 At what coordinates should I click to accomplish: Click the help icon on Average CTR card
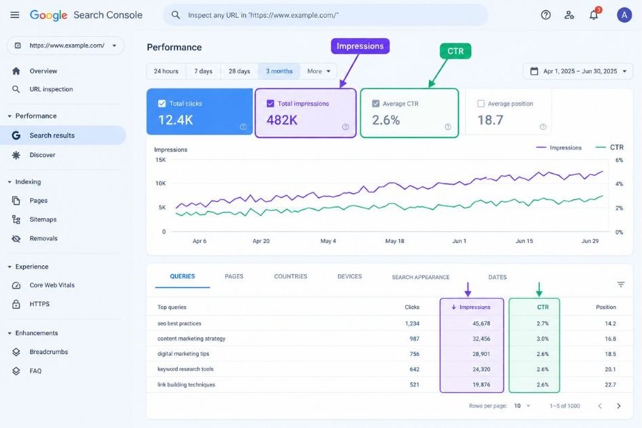pyautogui.click(x=448, y=127)
